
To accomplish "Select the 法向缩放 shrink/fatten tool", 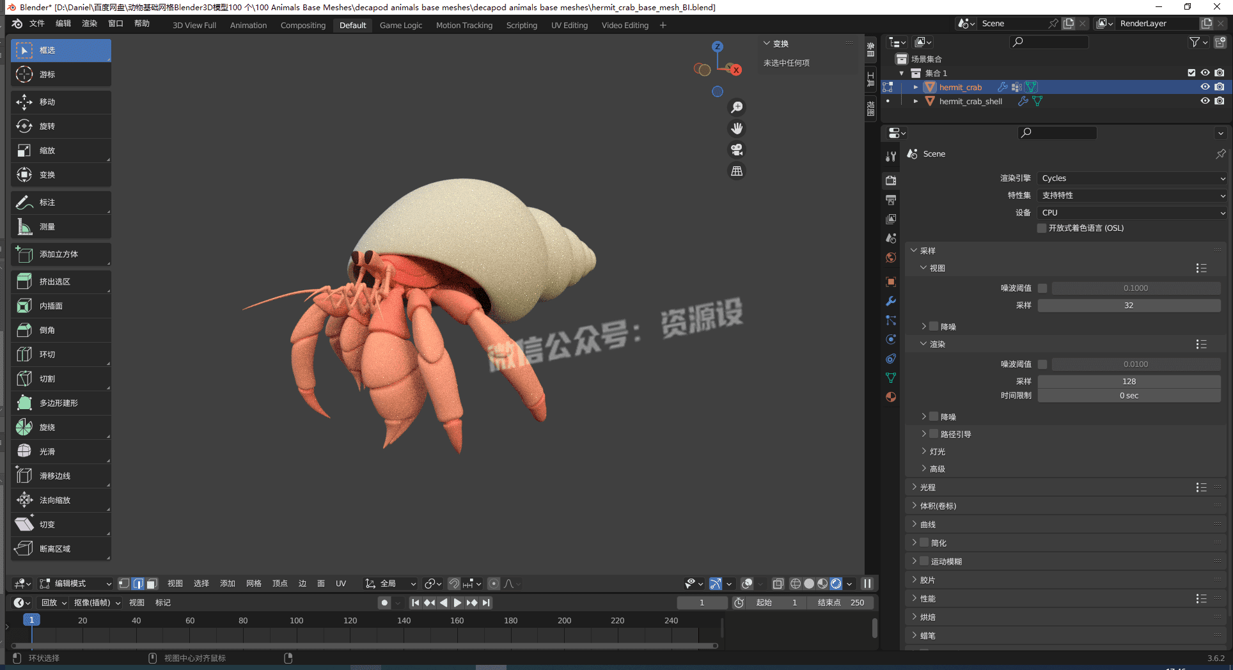I will coord(61,500).
